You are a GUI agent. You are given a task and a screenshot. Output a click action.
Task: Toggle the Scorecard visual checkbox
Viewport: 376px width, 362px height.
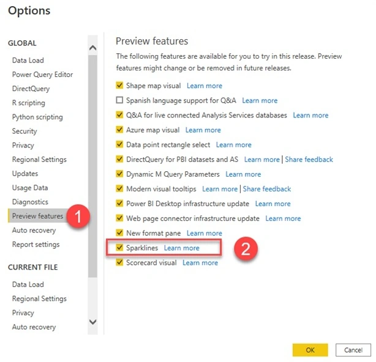click(119, 262)
